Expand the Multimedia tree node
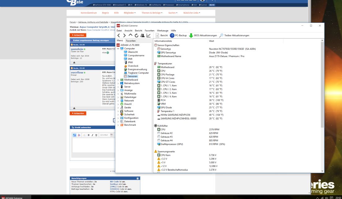 point(118,94)
